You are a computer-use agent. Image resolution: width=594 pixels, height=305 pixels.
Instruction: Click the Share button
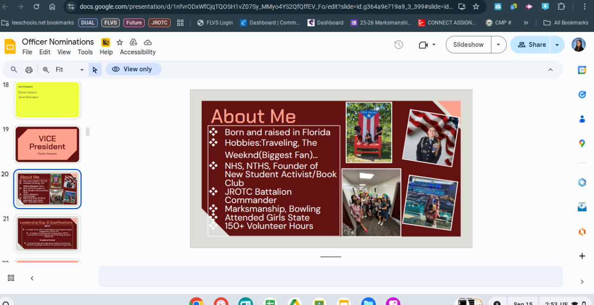532,45
